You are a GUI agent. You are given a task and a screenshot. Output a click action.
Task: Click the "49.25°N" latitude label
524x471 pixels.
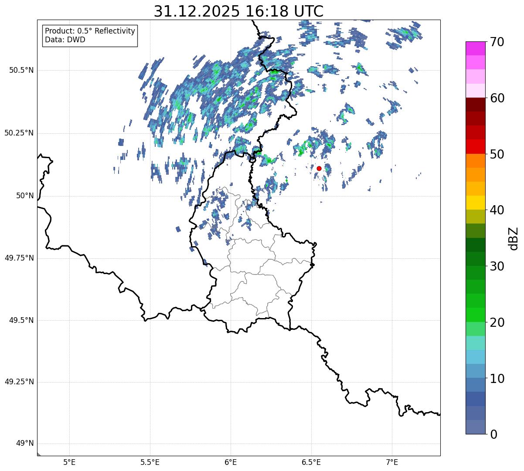(x=19, y=382)
